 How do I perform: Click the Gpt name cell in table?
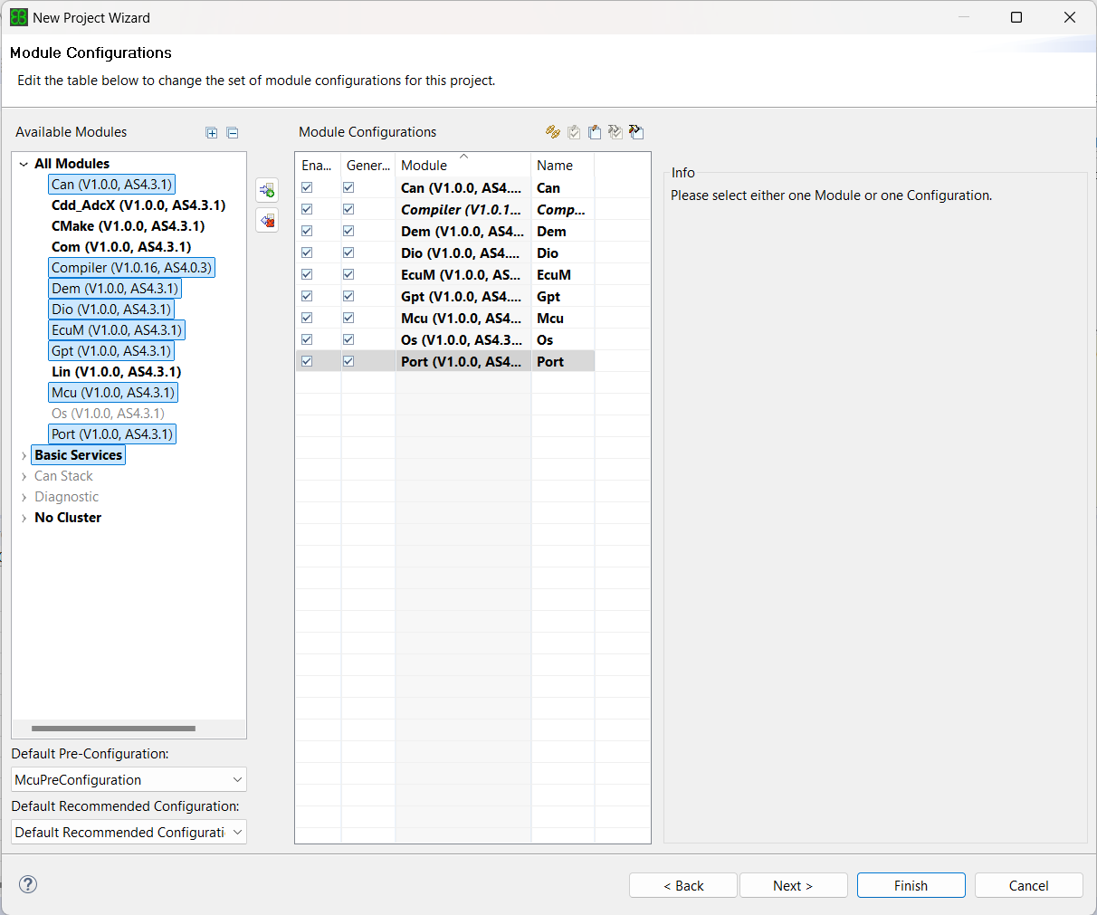point(562,296)
